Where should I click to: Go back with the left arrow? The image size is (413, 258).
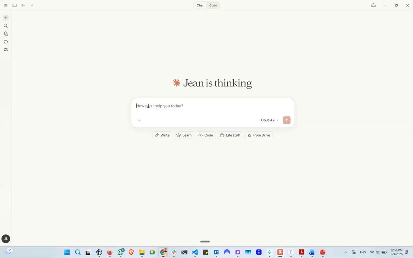pyautogui.click(x=23, y=5)
